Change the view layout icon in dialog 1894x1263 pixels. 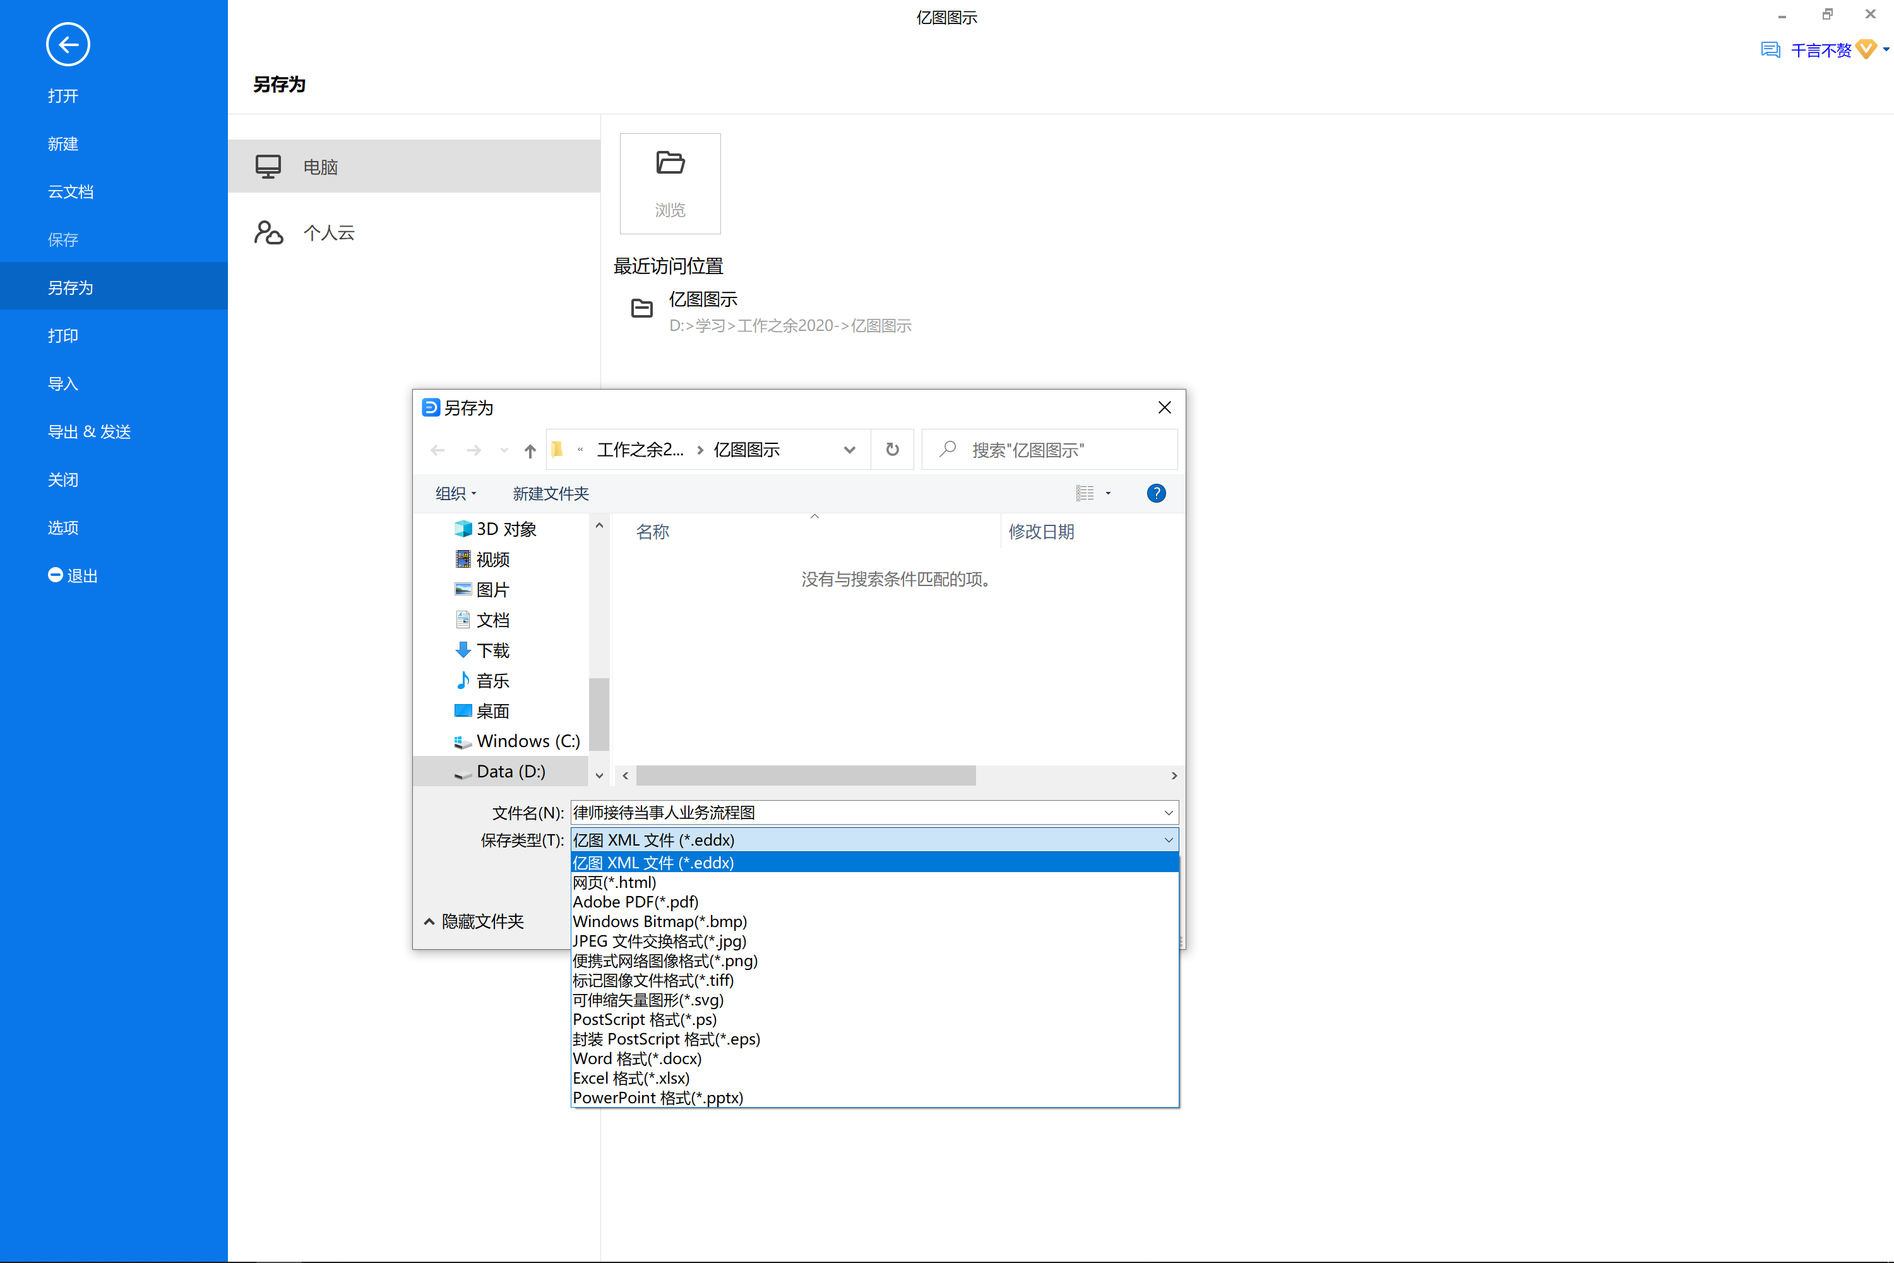1085,493
